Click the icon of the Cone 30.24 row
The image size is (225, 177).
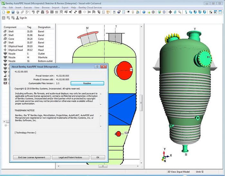pyautogui.click(x=5, y=39)
